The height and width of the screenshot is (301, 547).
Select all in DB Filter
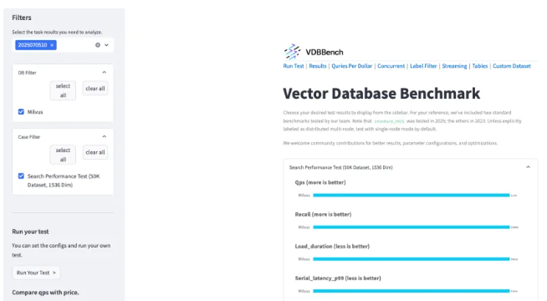63,90
